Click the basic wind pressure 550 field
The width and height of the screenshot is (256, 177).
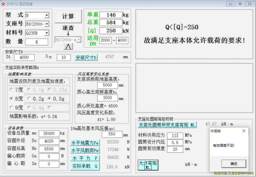click(112, 134)
